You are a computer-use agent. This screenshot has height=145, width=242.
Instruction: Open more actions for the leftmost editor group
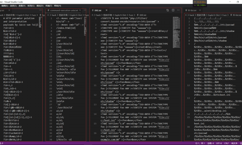(40, 10)
